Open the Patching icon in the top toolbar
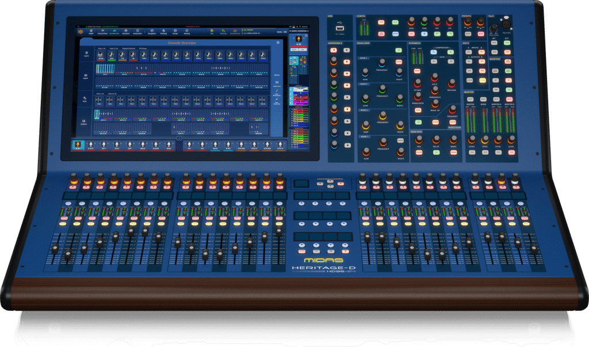This screenshot has height=347, width=589. click(163, 32)
